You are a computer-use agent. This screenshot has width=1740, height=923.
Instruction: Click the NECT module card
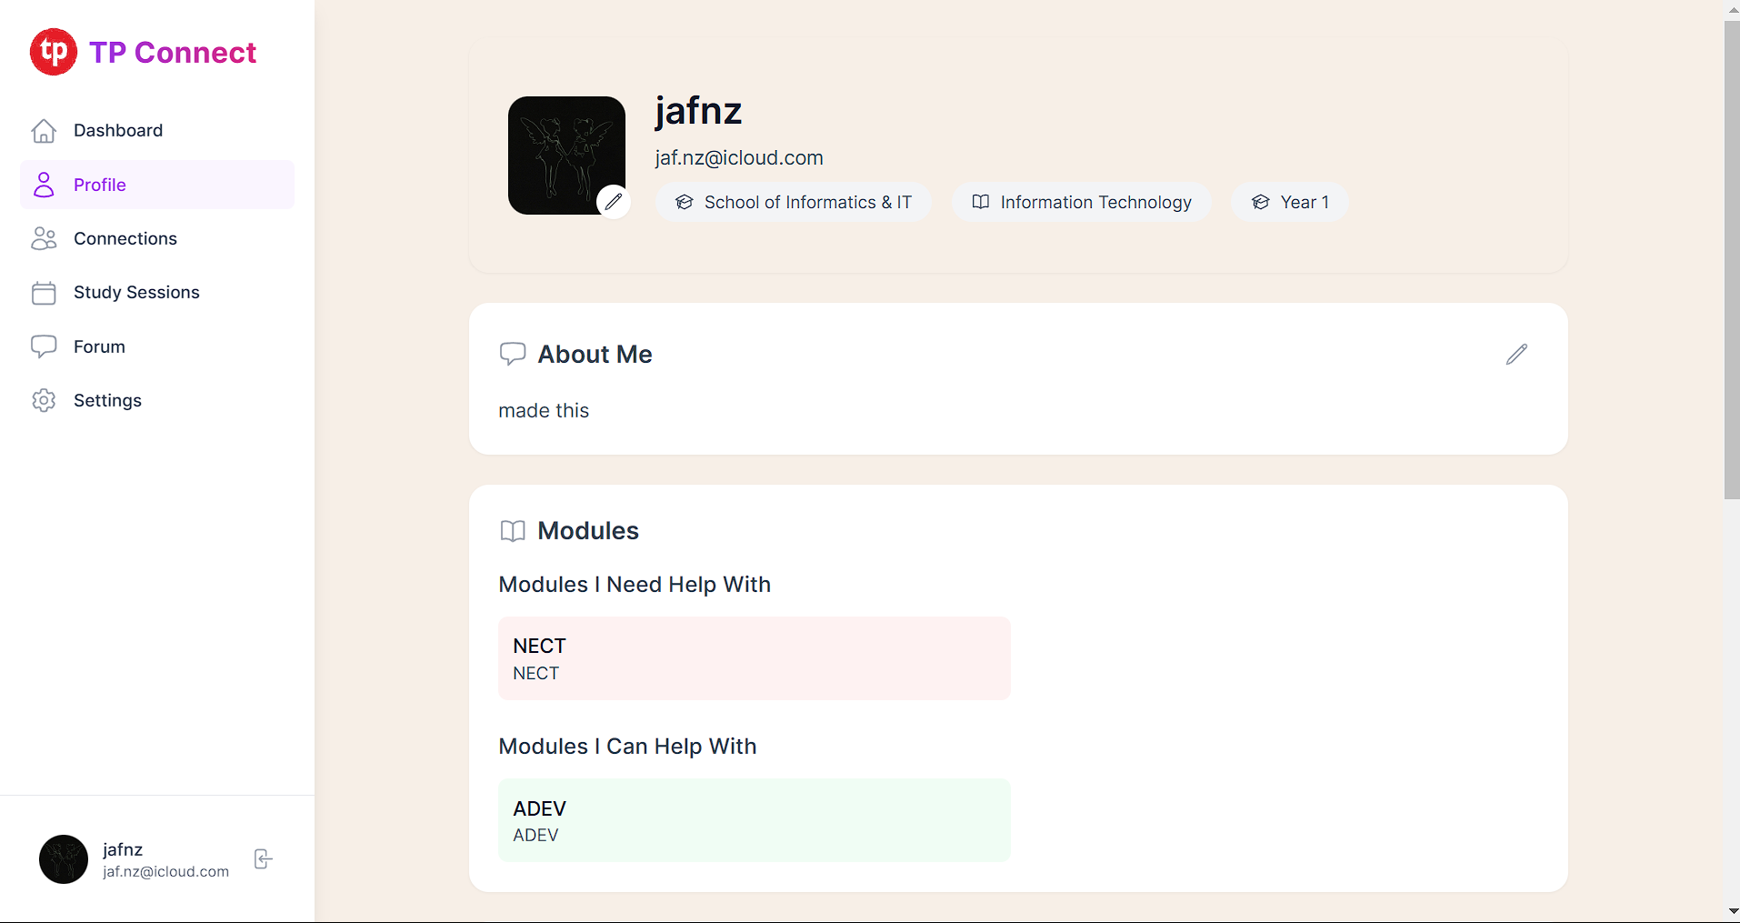754,657
